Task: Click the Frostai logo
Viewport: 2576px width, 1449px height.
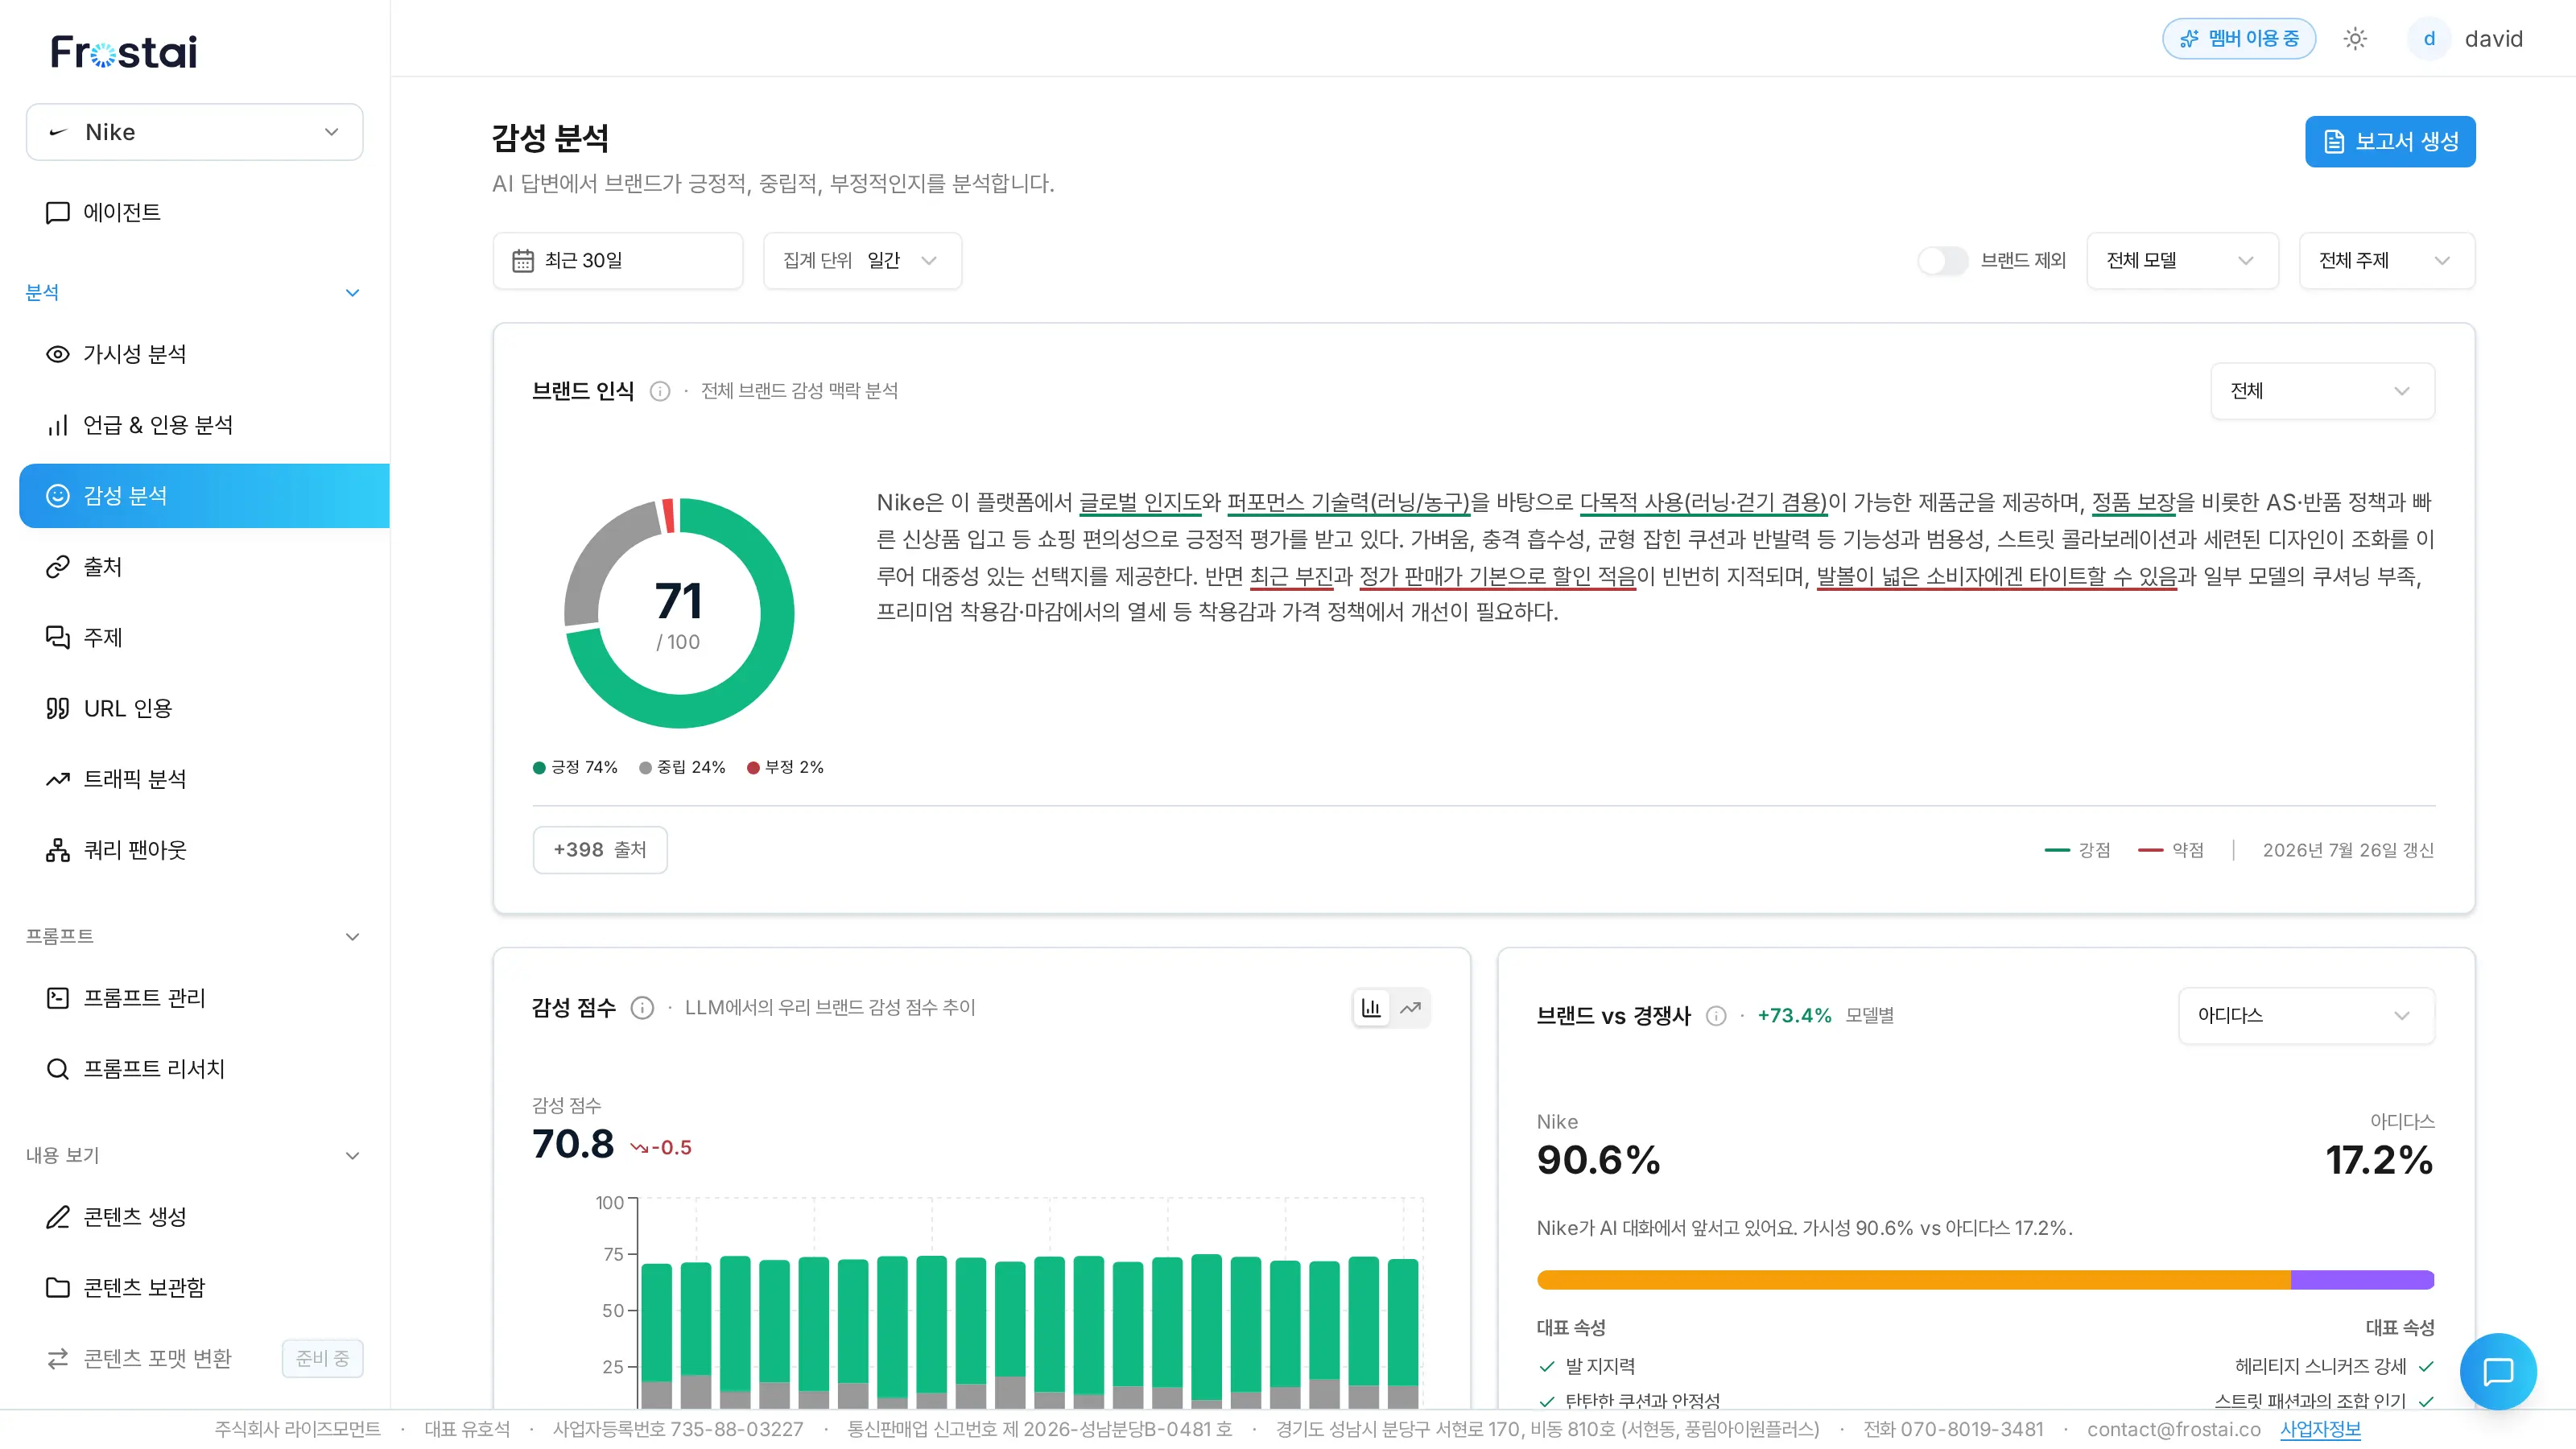Action: pyautogui.click(x=124, y=52)
